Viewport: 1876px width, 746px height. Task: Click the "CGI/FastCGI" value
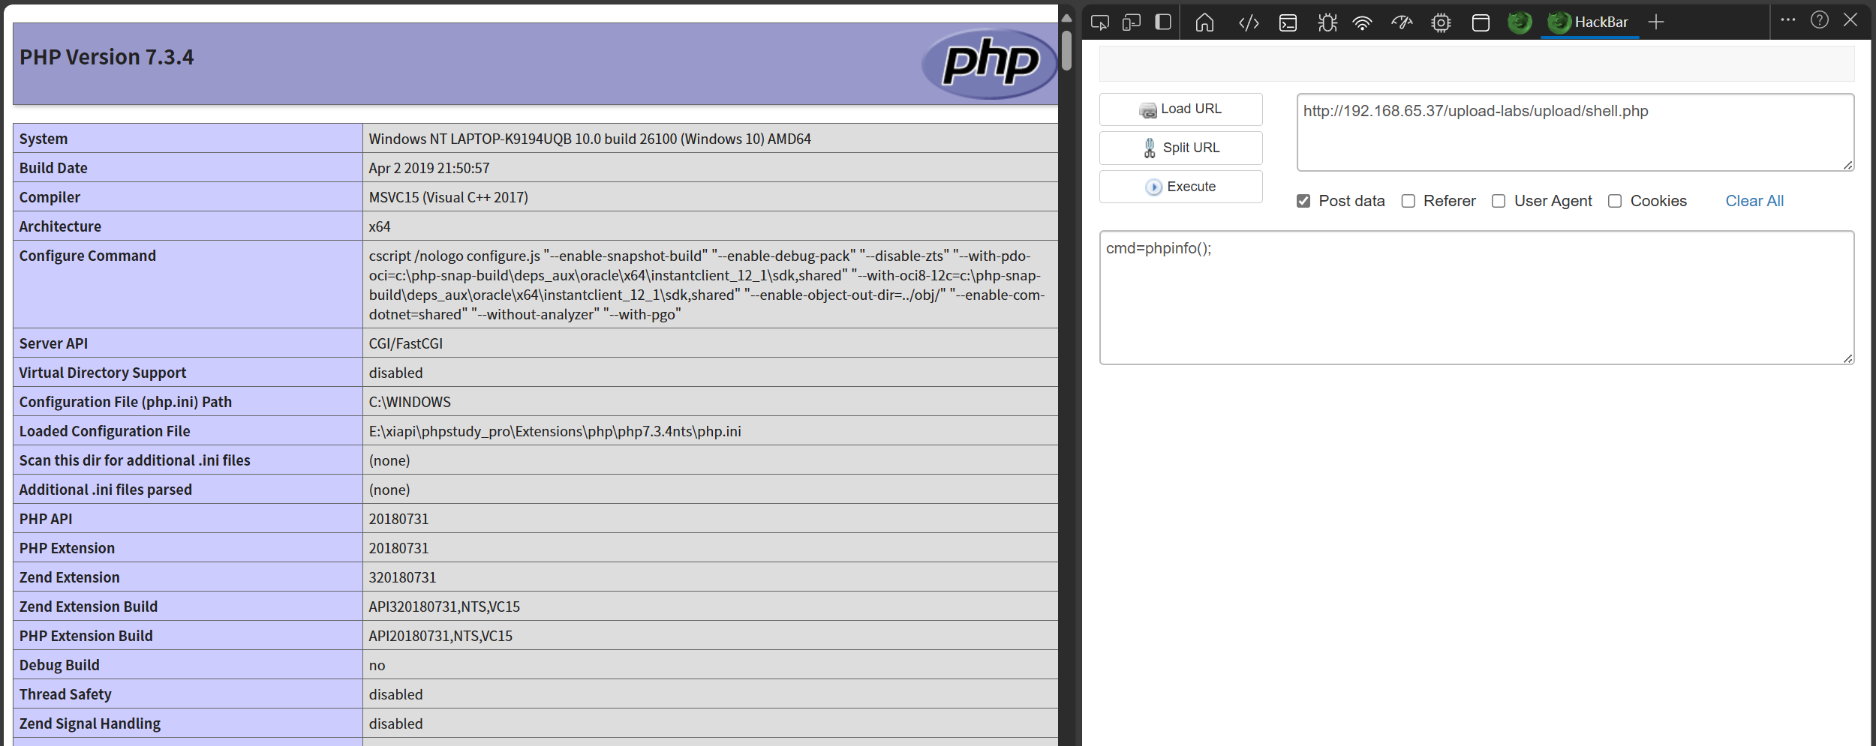(x=406, y=343)
